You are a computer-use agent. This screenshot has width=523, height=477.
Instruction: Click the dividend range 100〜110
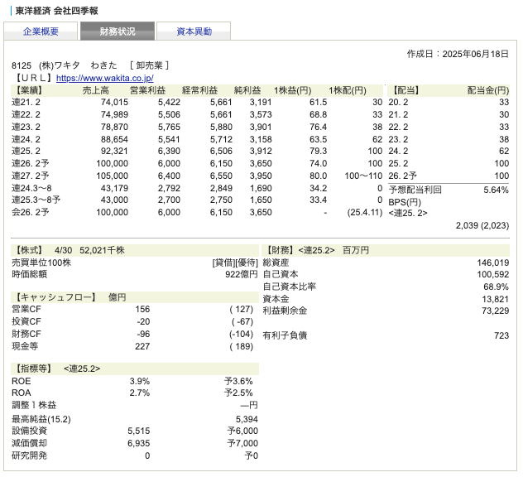point(363,176)
